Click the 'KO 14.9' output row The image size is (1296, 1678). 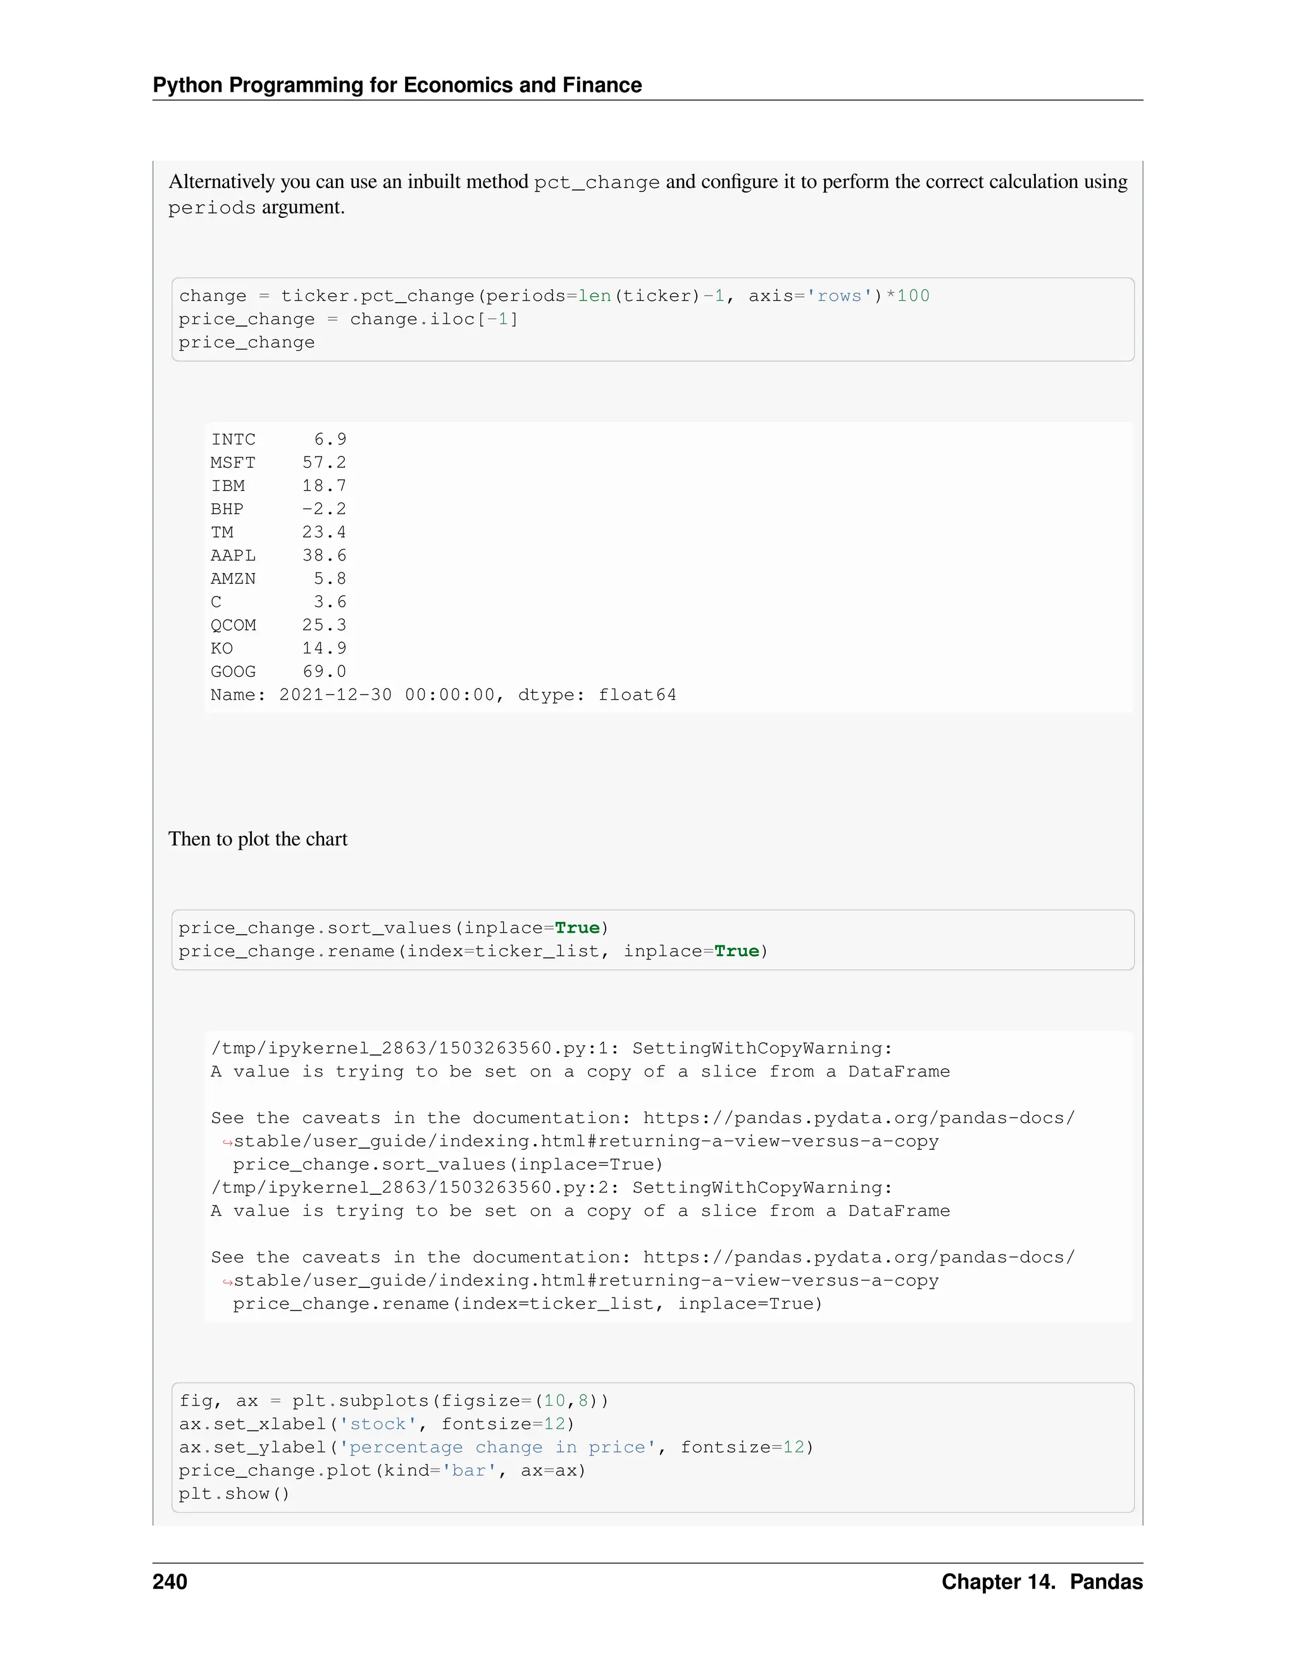(x=278, y=648)
